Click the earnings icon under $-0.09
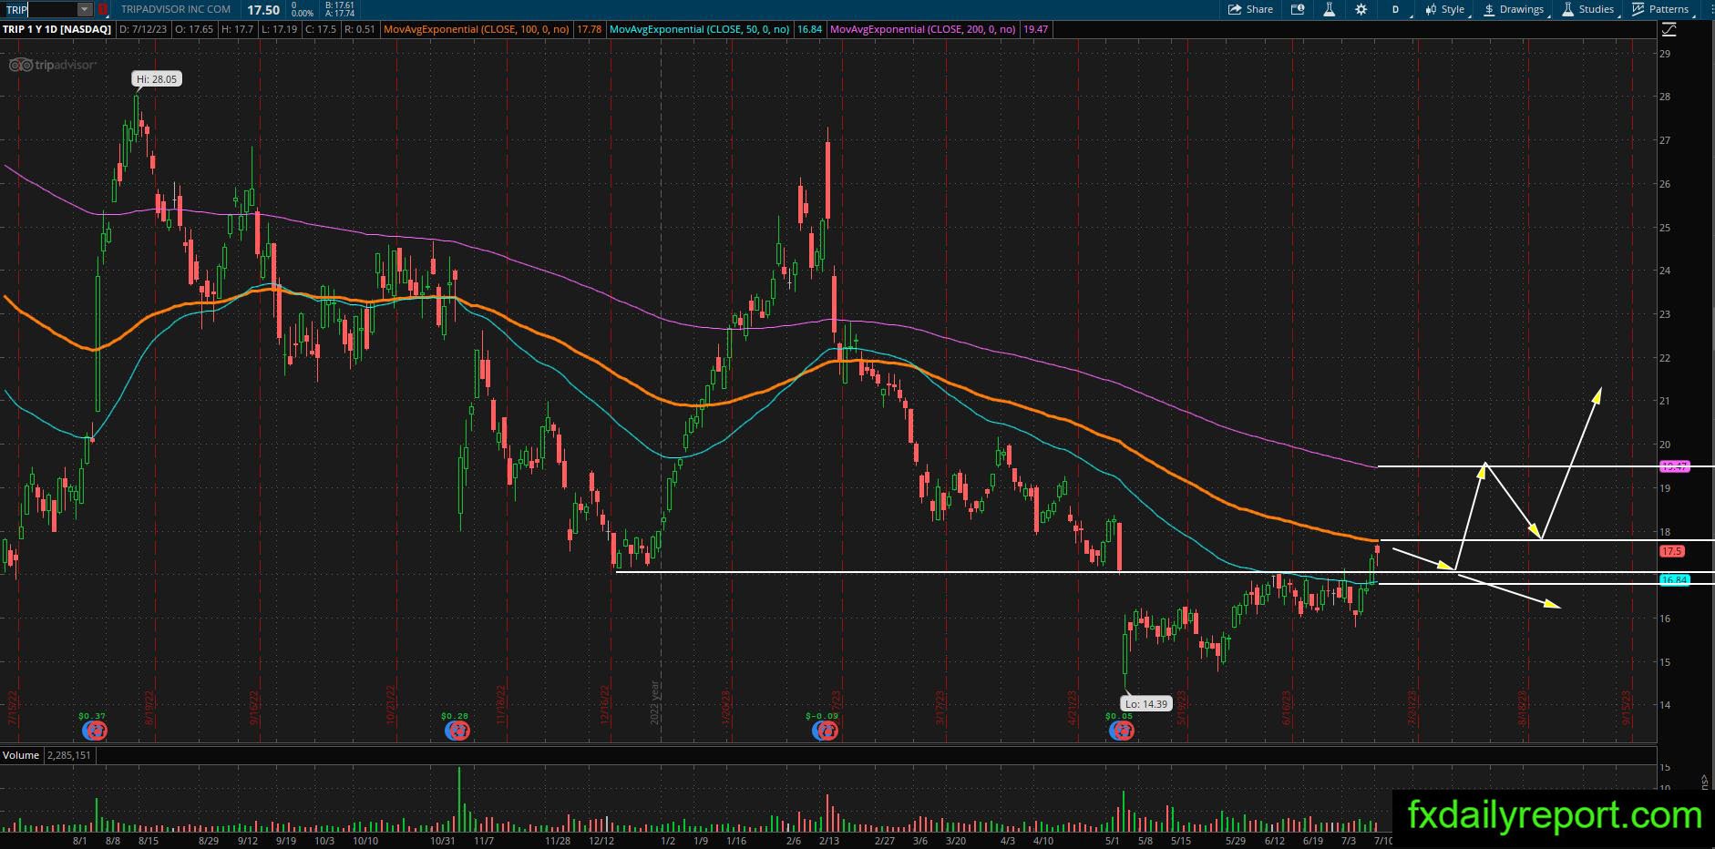This screenshot has width=1715, height=849. pyautogui.click(x=826, y=731)
